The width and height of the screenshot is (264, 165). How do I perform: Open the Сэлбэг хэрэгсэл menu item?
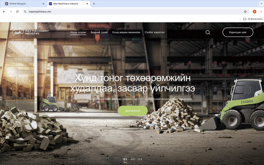(154, 32)
